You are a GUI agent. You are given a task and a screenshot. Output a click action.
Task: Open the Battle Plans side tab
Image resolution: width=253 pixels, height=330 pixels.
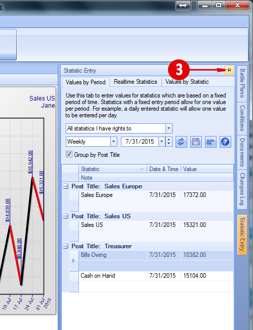click(242, 84)
